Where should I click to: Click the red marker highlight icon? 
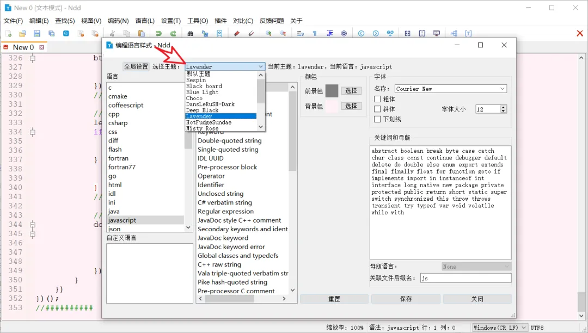click(x=237, y=33)
